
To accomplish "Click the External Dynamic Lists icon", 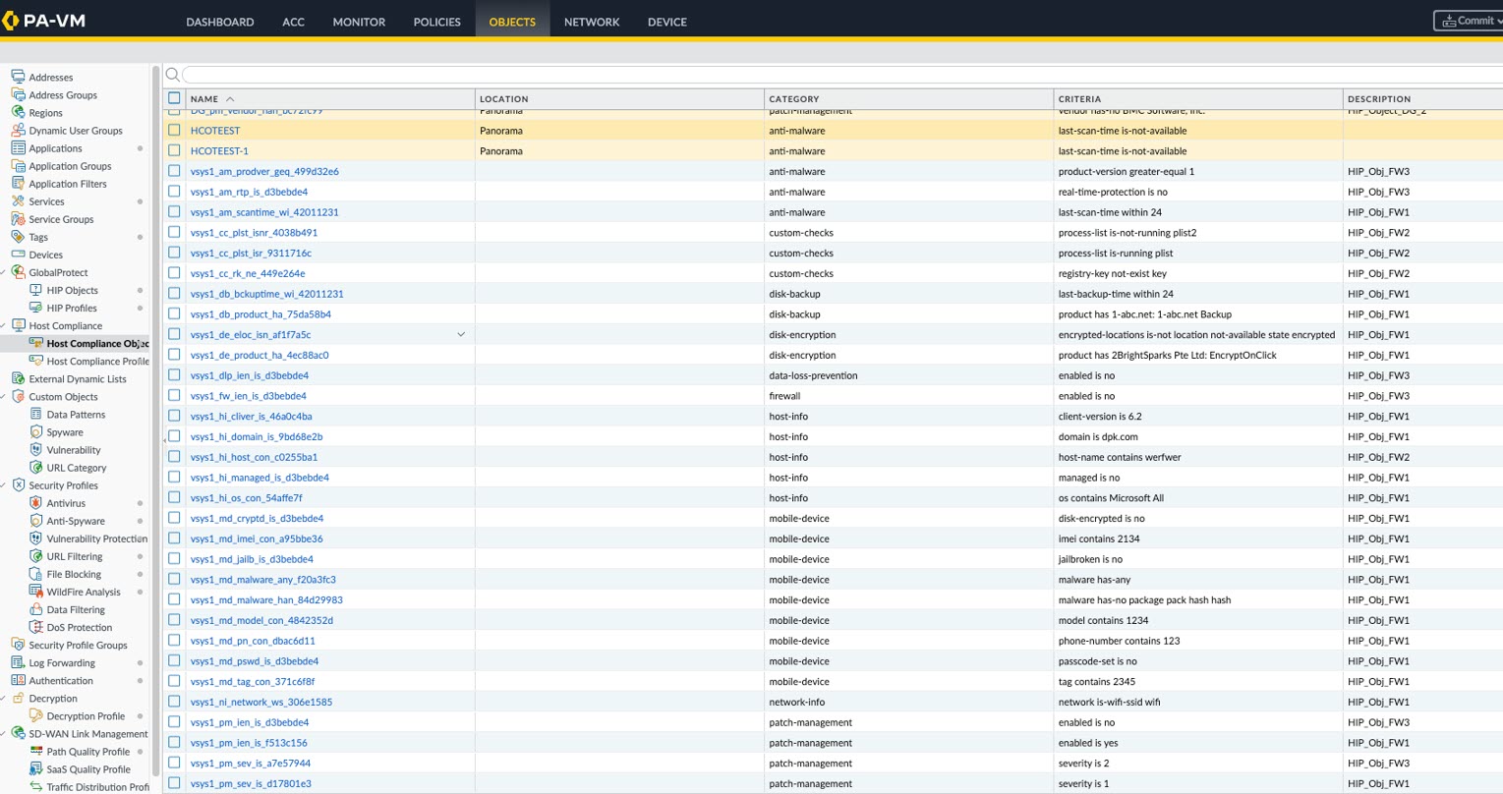I will coord(18,378).
